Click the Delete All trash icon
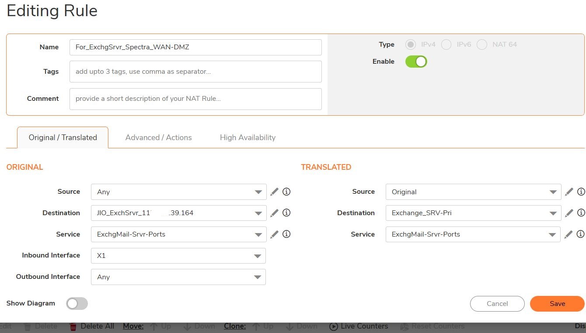Image resolution: width=586 pixels, height=333 pixels. point(73,326)
